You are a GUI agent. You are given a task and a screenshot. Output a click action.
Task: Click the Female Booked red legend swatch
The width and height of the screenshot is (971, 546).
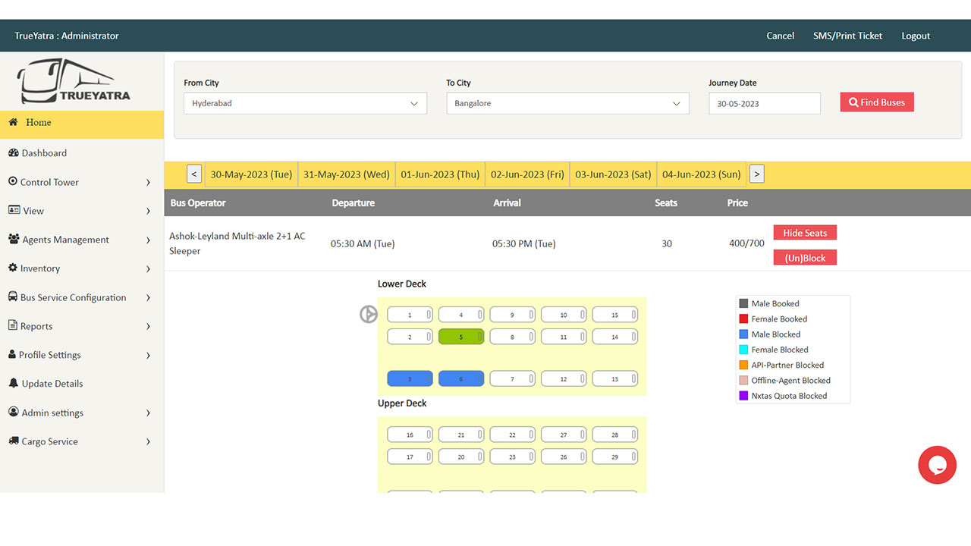[743, 319]
